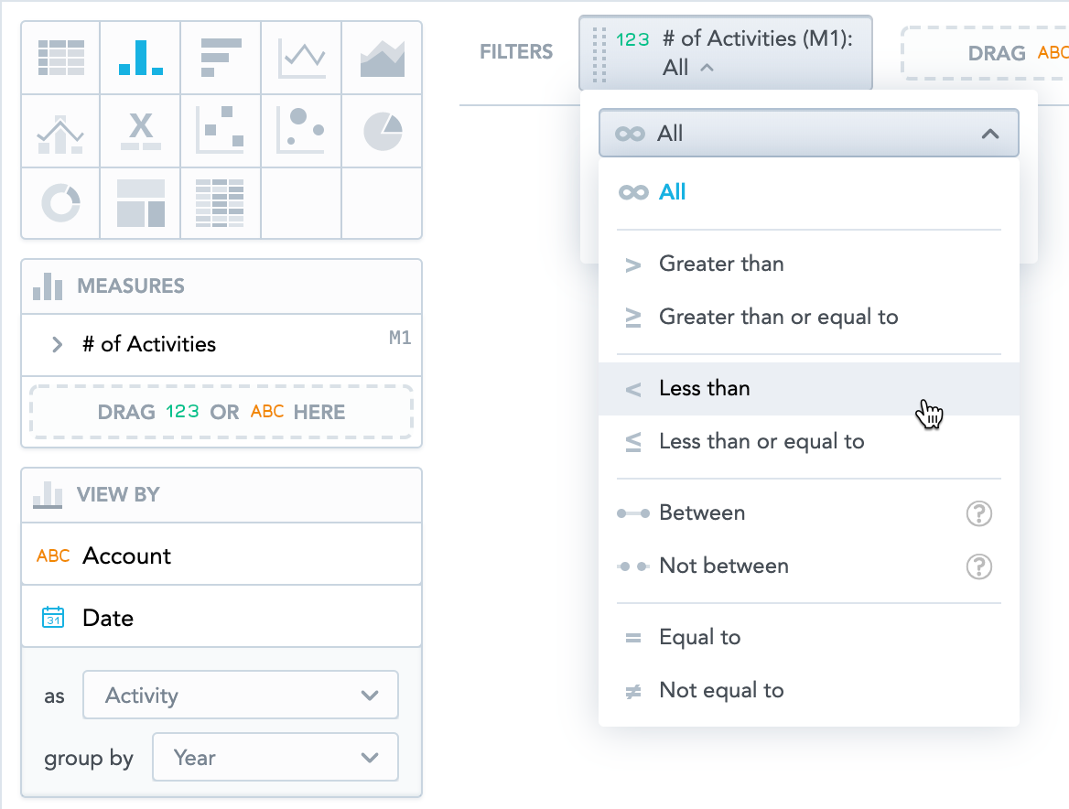Pick the bubble chart icon

pos(301,131)
